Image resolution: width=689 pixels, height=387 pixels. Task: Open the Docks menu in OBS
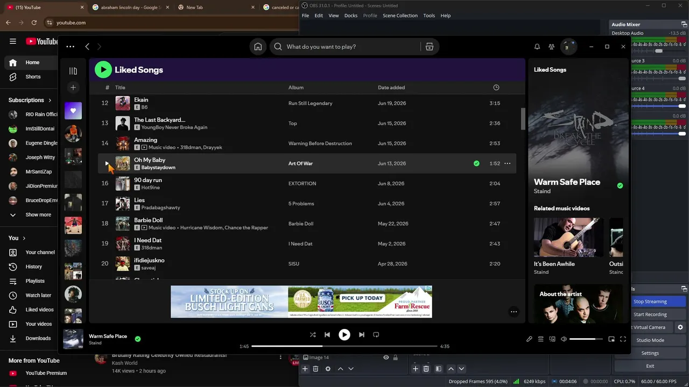351,16
